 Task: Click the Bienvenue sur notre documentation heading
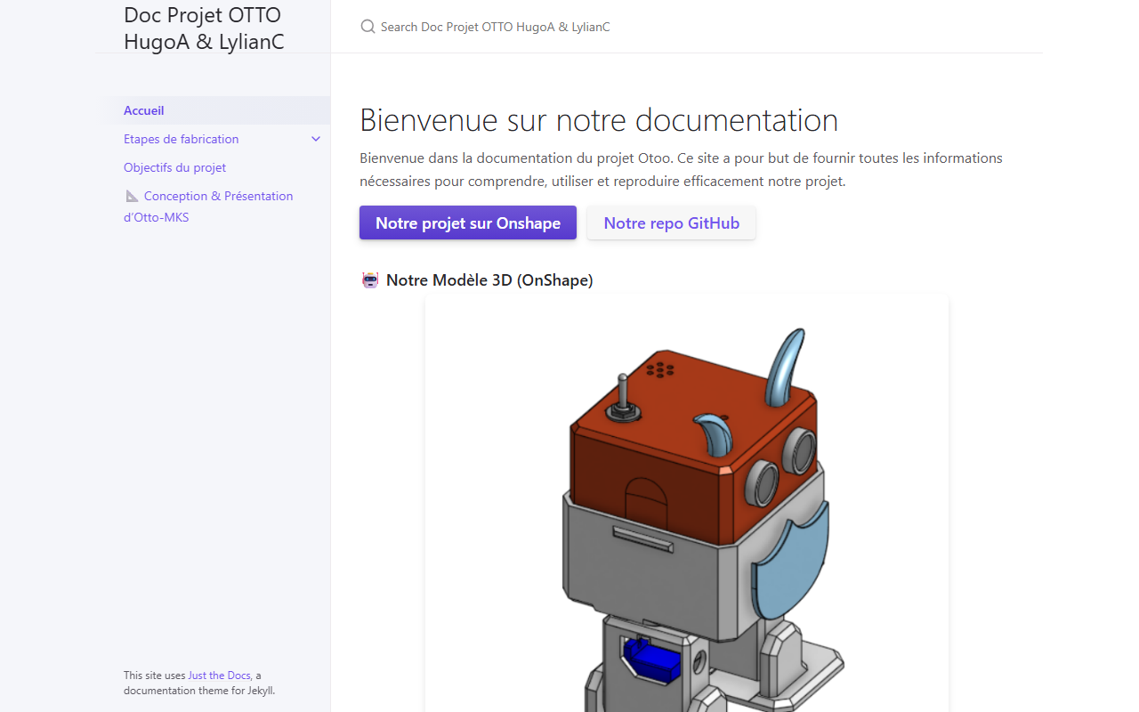click(599, 120)
